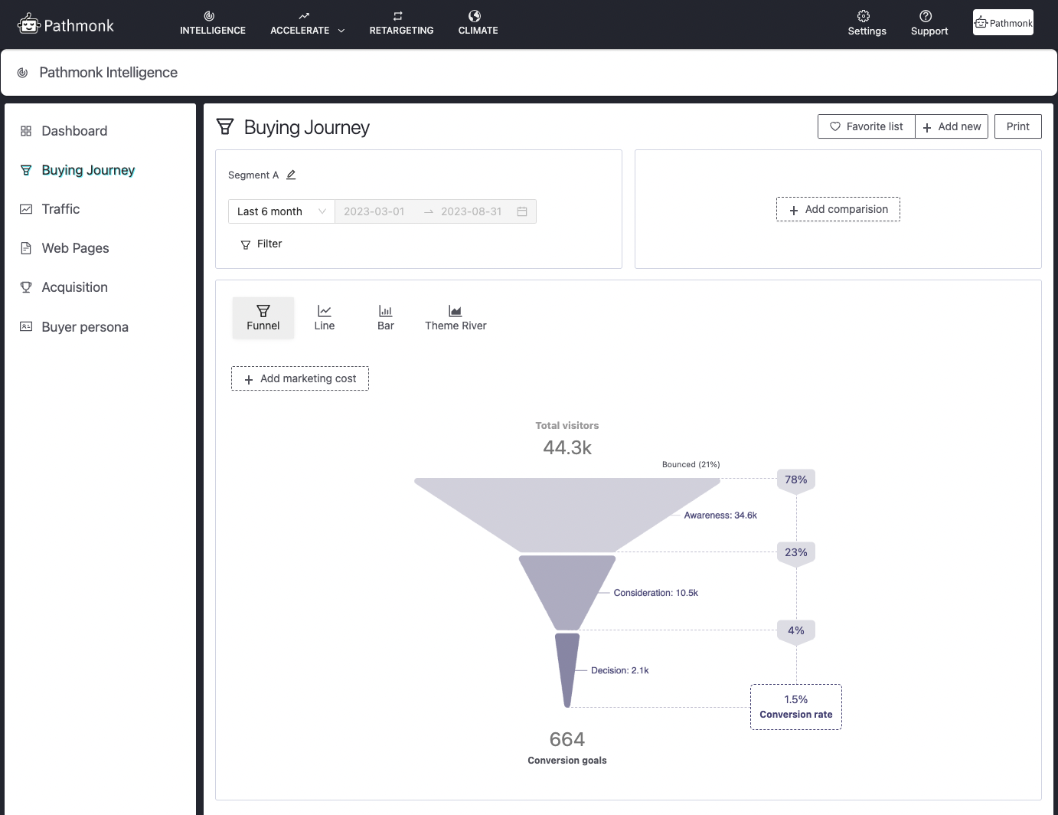Open the date range picker calendar

click(x=522, y=211)
